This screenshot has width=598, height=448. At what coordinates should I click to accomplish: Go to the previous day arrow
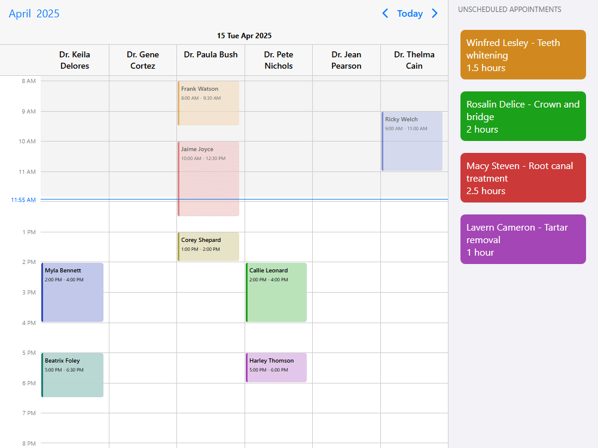pyautogui.click(x=385, y=13)
